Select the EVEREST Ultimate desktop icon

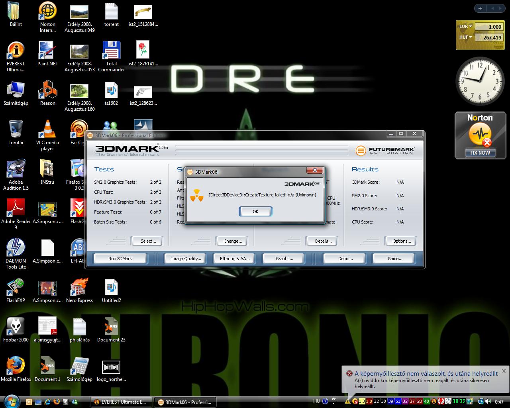pos(16,57)
